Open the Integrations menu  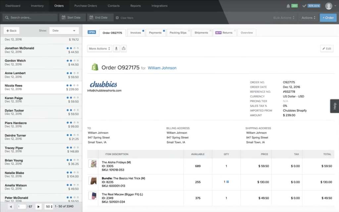point(159,6)
